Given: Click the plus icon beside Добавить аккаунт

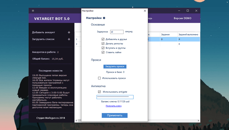Looking at the screenshot, I should coord(69,32).
